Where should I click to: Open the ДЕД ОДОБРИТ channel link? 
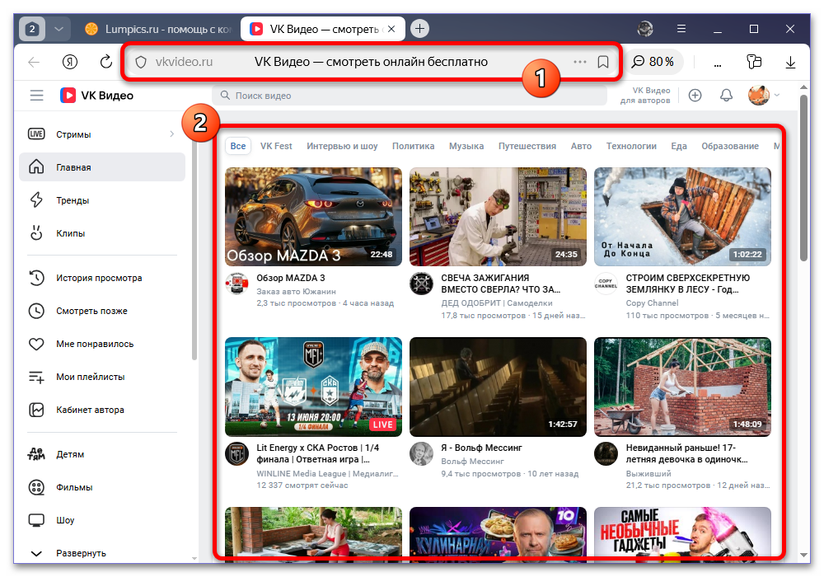point(497,303)
